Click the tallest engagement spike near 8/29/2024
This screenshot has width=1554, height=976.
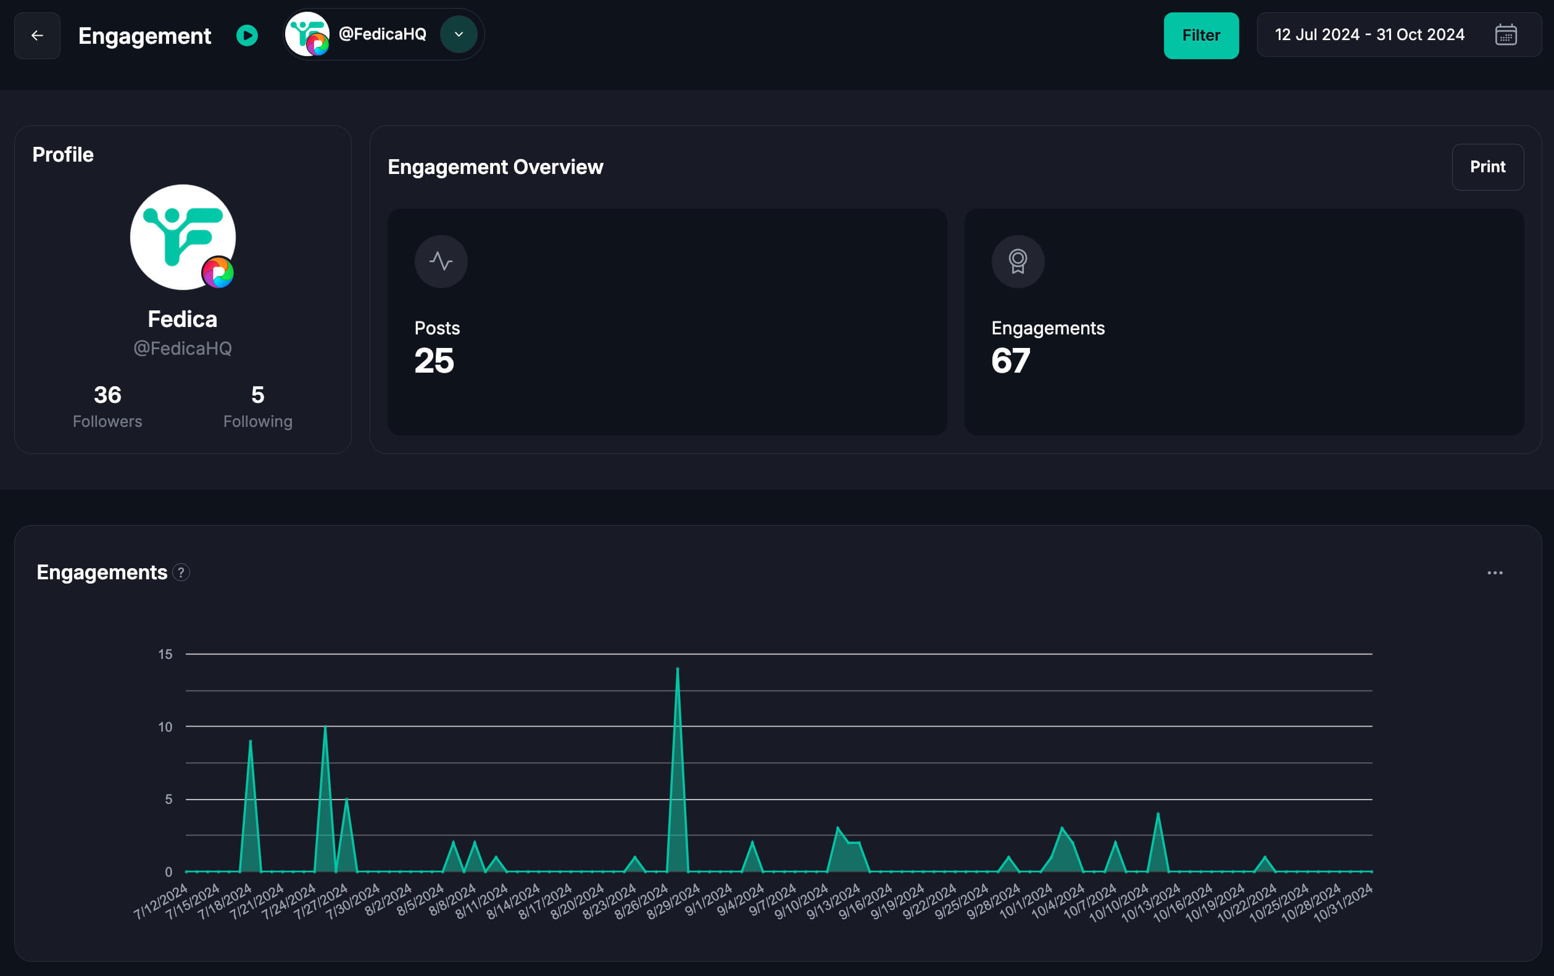click(677, 671)
